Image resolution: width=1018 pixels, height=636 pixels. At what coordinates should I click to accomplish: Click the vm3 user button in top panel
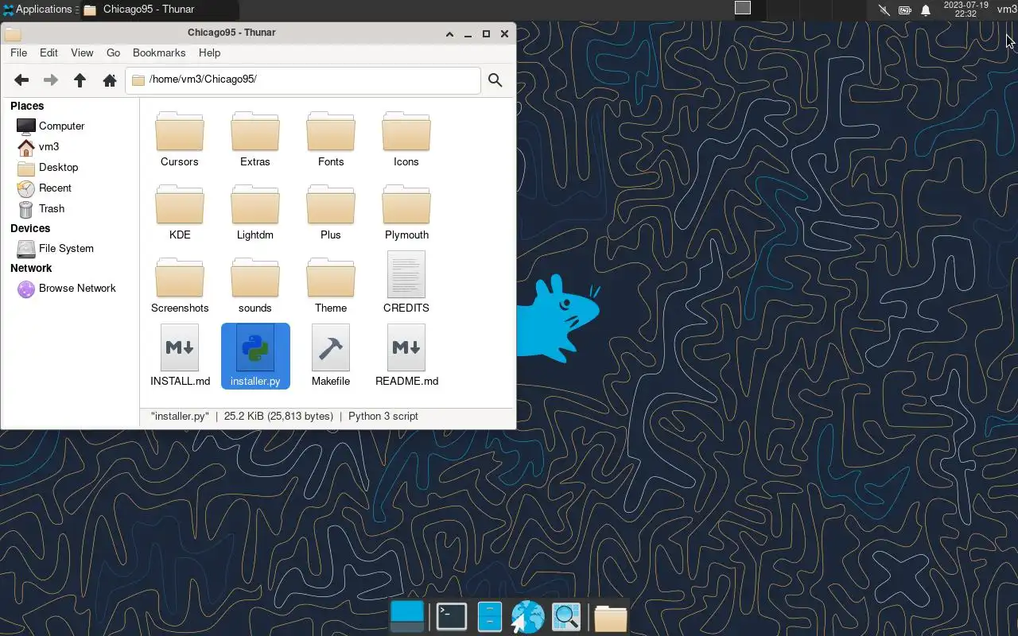coord(1006,10)
